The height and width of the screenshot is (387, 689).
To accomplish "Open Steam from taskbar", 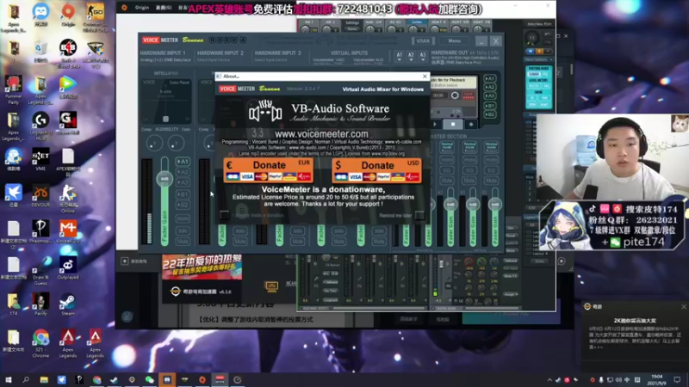I will 115,379.
